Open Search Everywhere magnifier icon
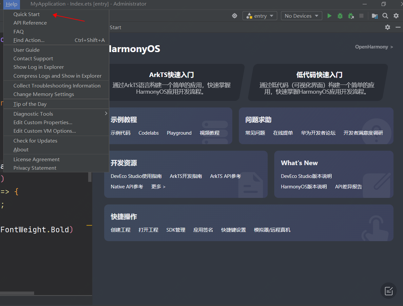403x306 pixels. coord(385,16)
